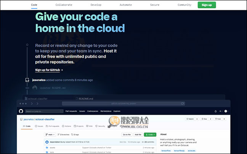Open Marketplace in GitHub header
This screenshot has width=247, height=154.
pos(106,111)
